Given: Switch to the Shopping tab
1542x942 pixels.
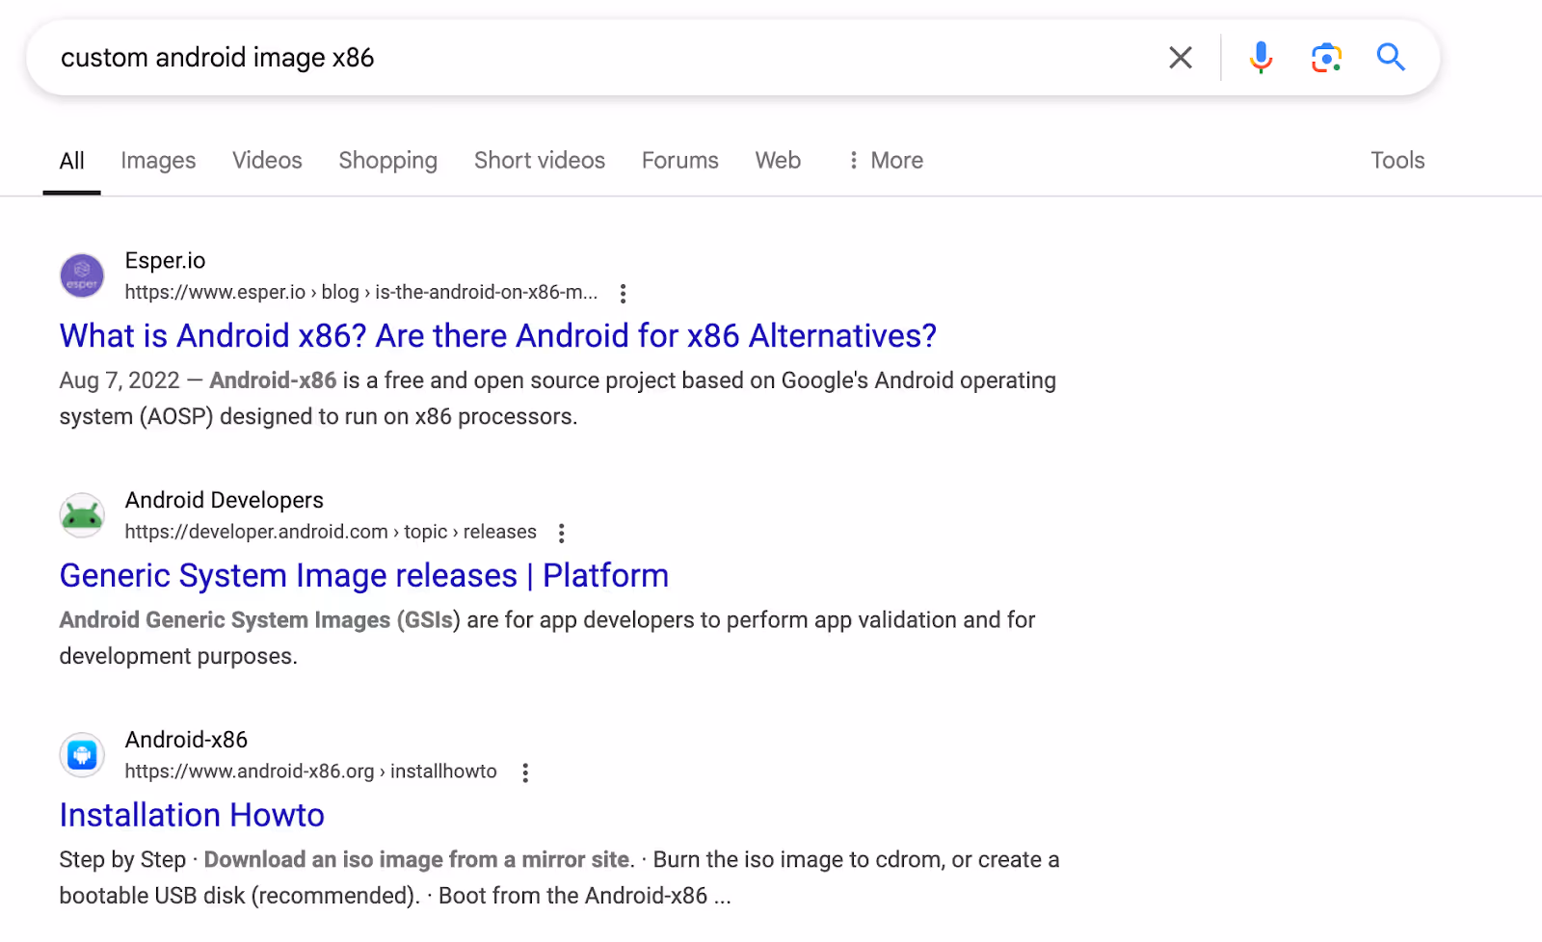Looking at the screenshot, I should click(x=387, y=161).
